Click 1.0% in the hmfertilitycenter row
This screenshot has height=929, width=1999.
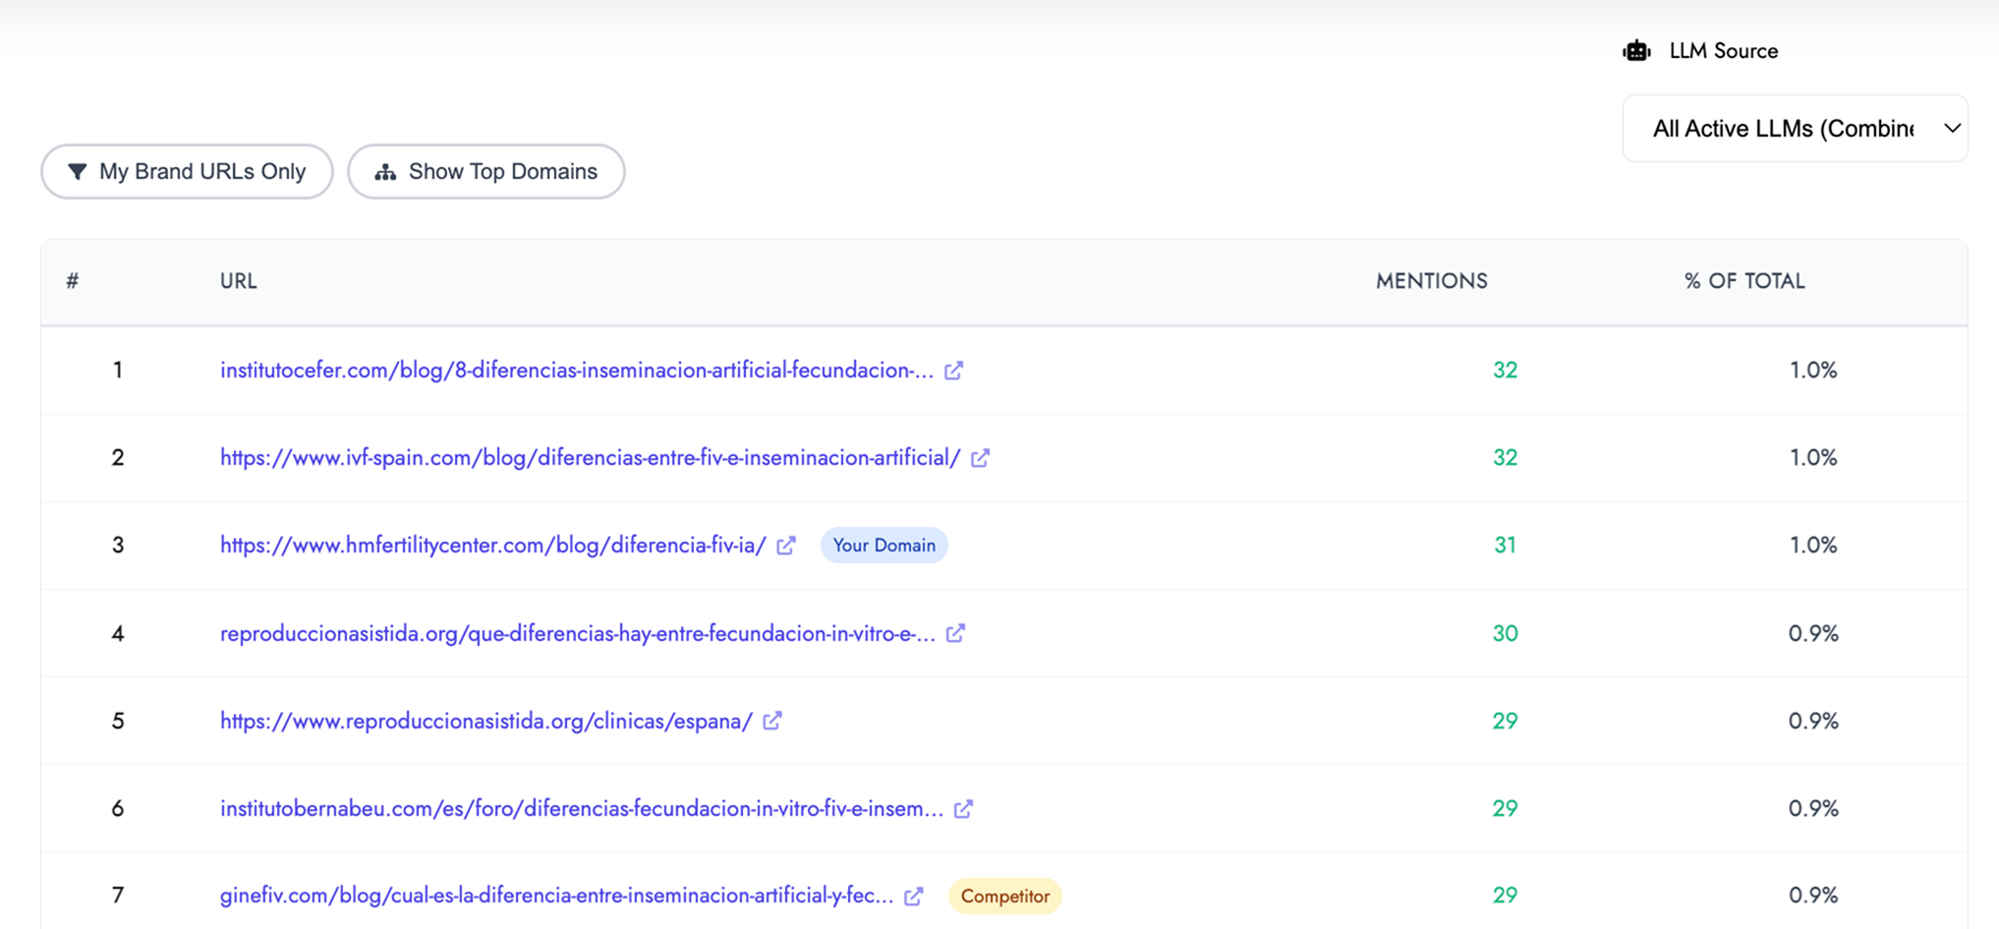coord(1813,546)
